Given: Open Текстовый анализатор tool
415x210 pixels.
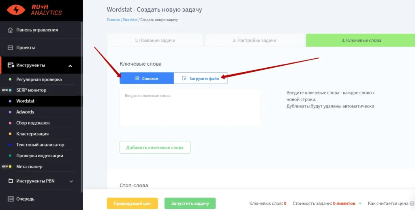Looking at the screenshot, I should coord(40,145).
